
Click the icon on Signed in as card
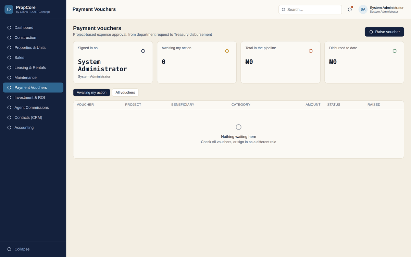(143, 51)
